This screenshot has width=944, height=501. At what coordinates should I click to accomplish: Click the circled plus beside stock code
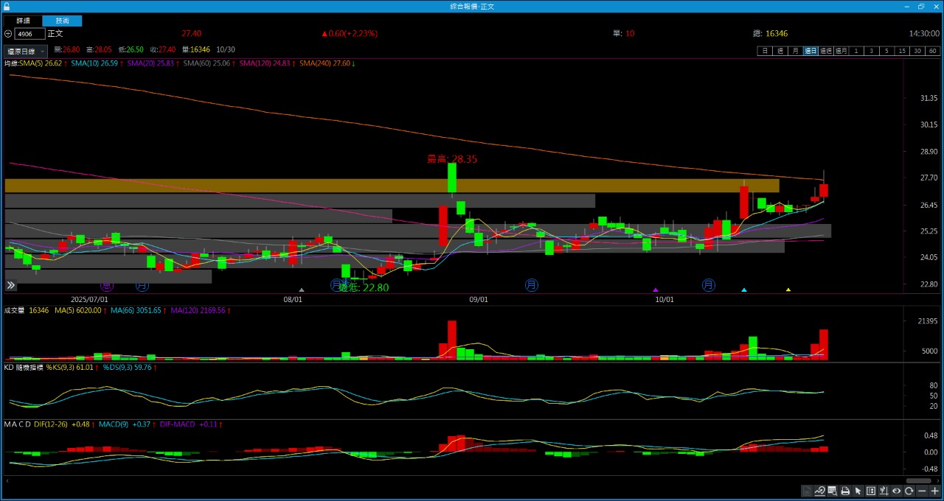[8, 34]
